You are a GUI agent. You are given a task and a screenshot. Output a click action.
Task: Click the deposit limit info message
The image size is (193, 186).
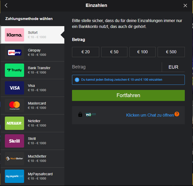coord(128,80)
